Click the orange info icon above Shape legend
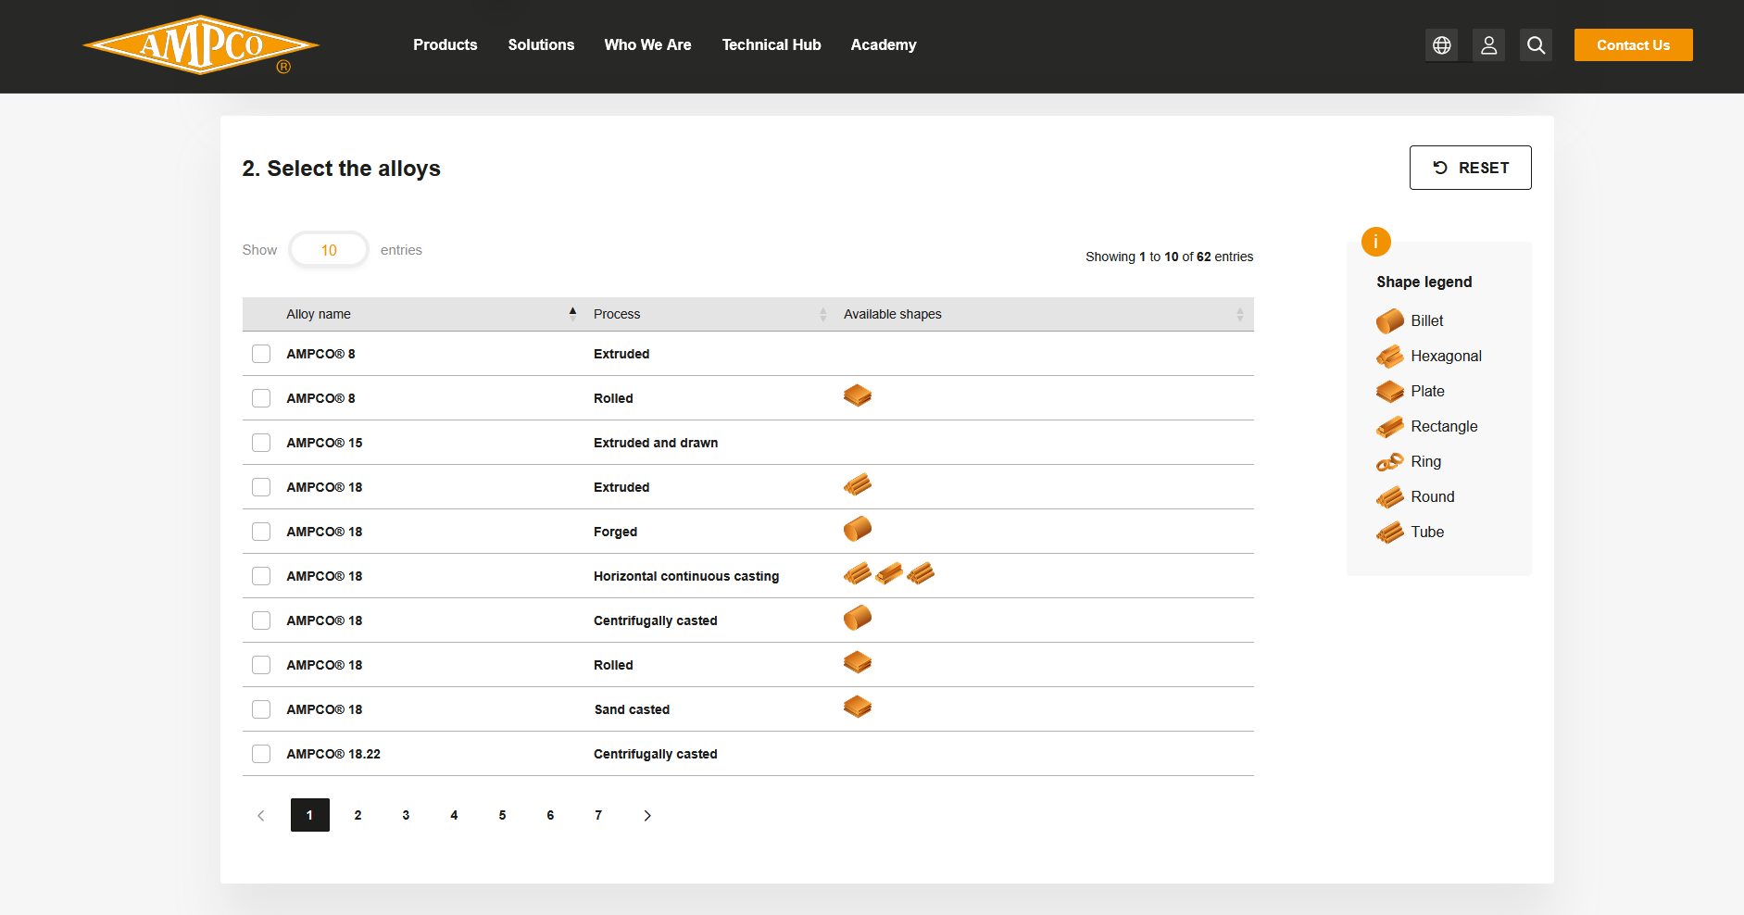This screenshot has width=1744, height=915. point(1375,242)
